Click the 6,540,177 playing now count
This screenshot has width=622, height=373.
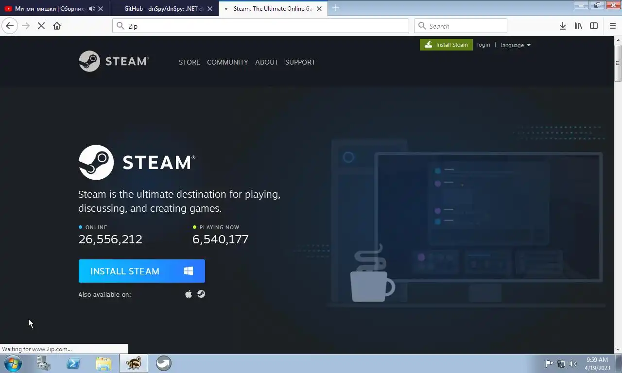(221, 239)
